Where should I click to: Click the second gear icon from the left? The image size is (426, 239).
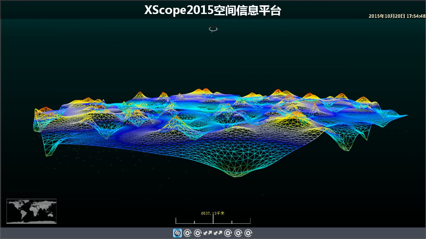(x=198, y=233)
